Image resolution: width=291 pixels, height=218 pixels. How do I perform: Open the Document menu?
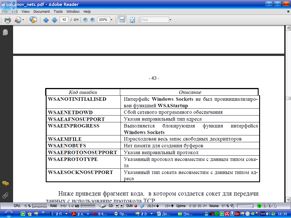[x=41, y=11]
